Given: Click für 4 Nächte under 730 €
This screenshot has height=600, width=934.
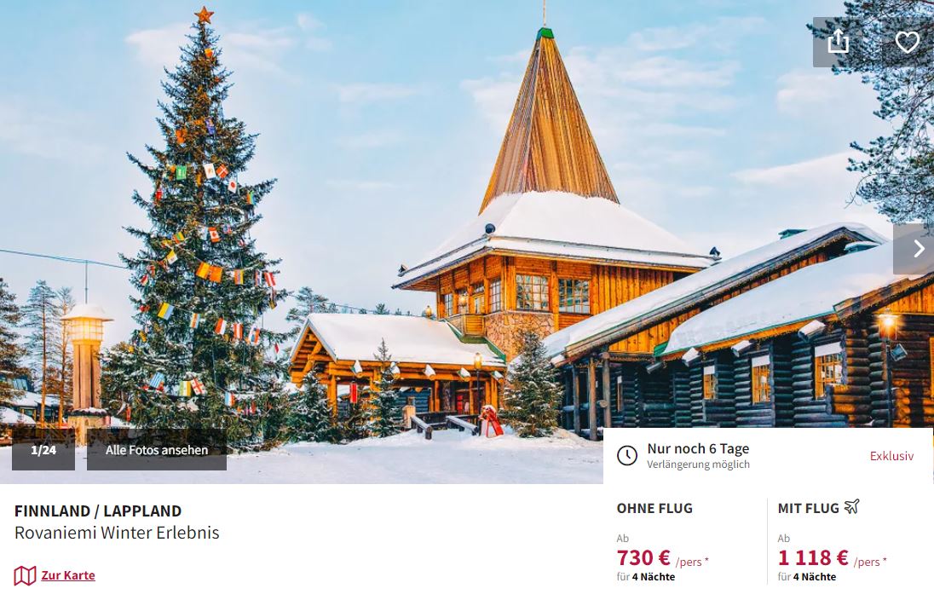Looking at the screenshot, I should click(x=646, y=577).
